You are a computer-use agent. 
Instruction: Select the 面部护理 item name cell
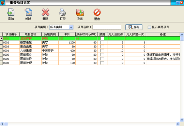31,63
